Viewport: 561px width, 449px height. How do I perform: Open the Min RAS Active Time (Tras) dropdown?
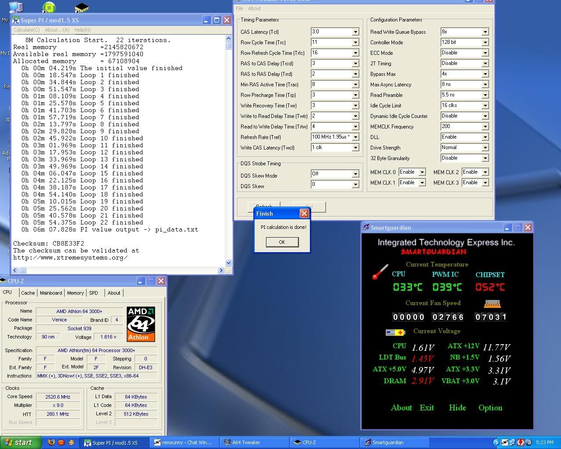pos(355,85)
